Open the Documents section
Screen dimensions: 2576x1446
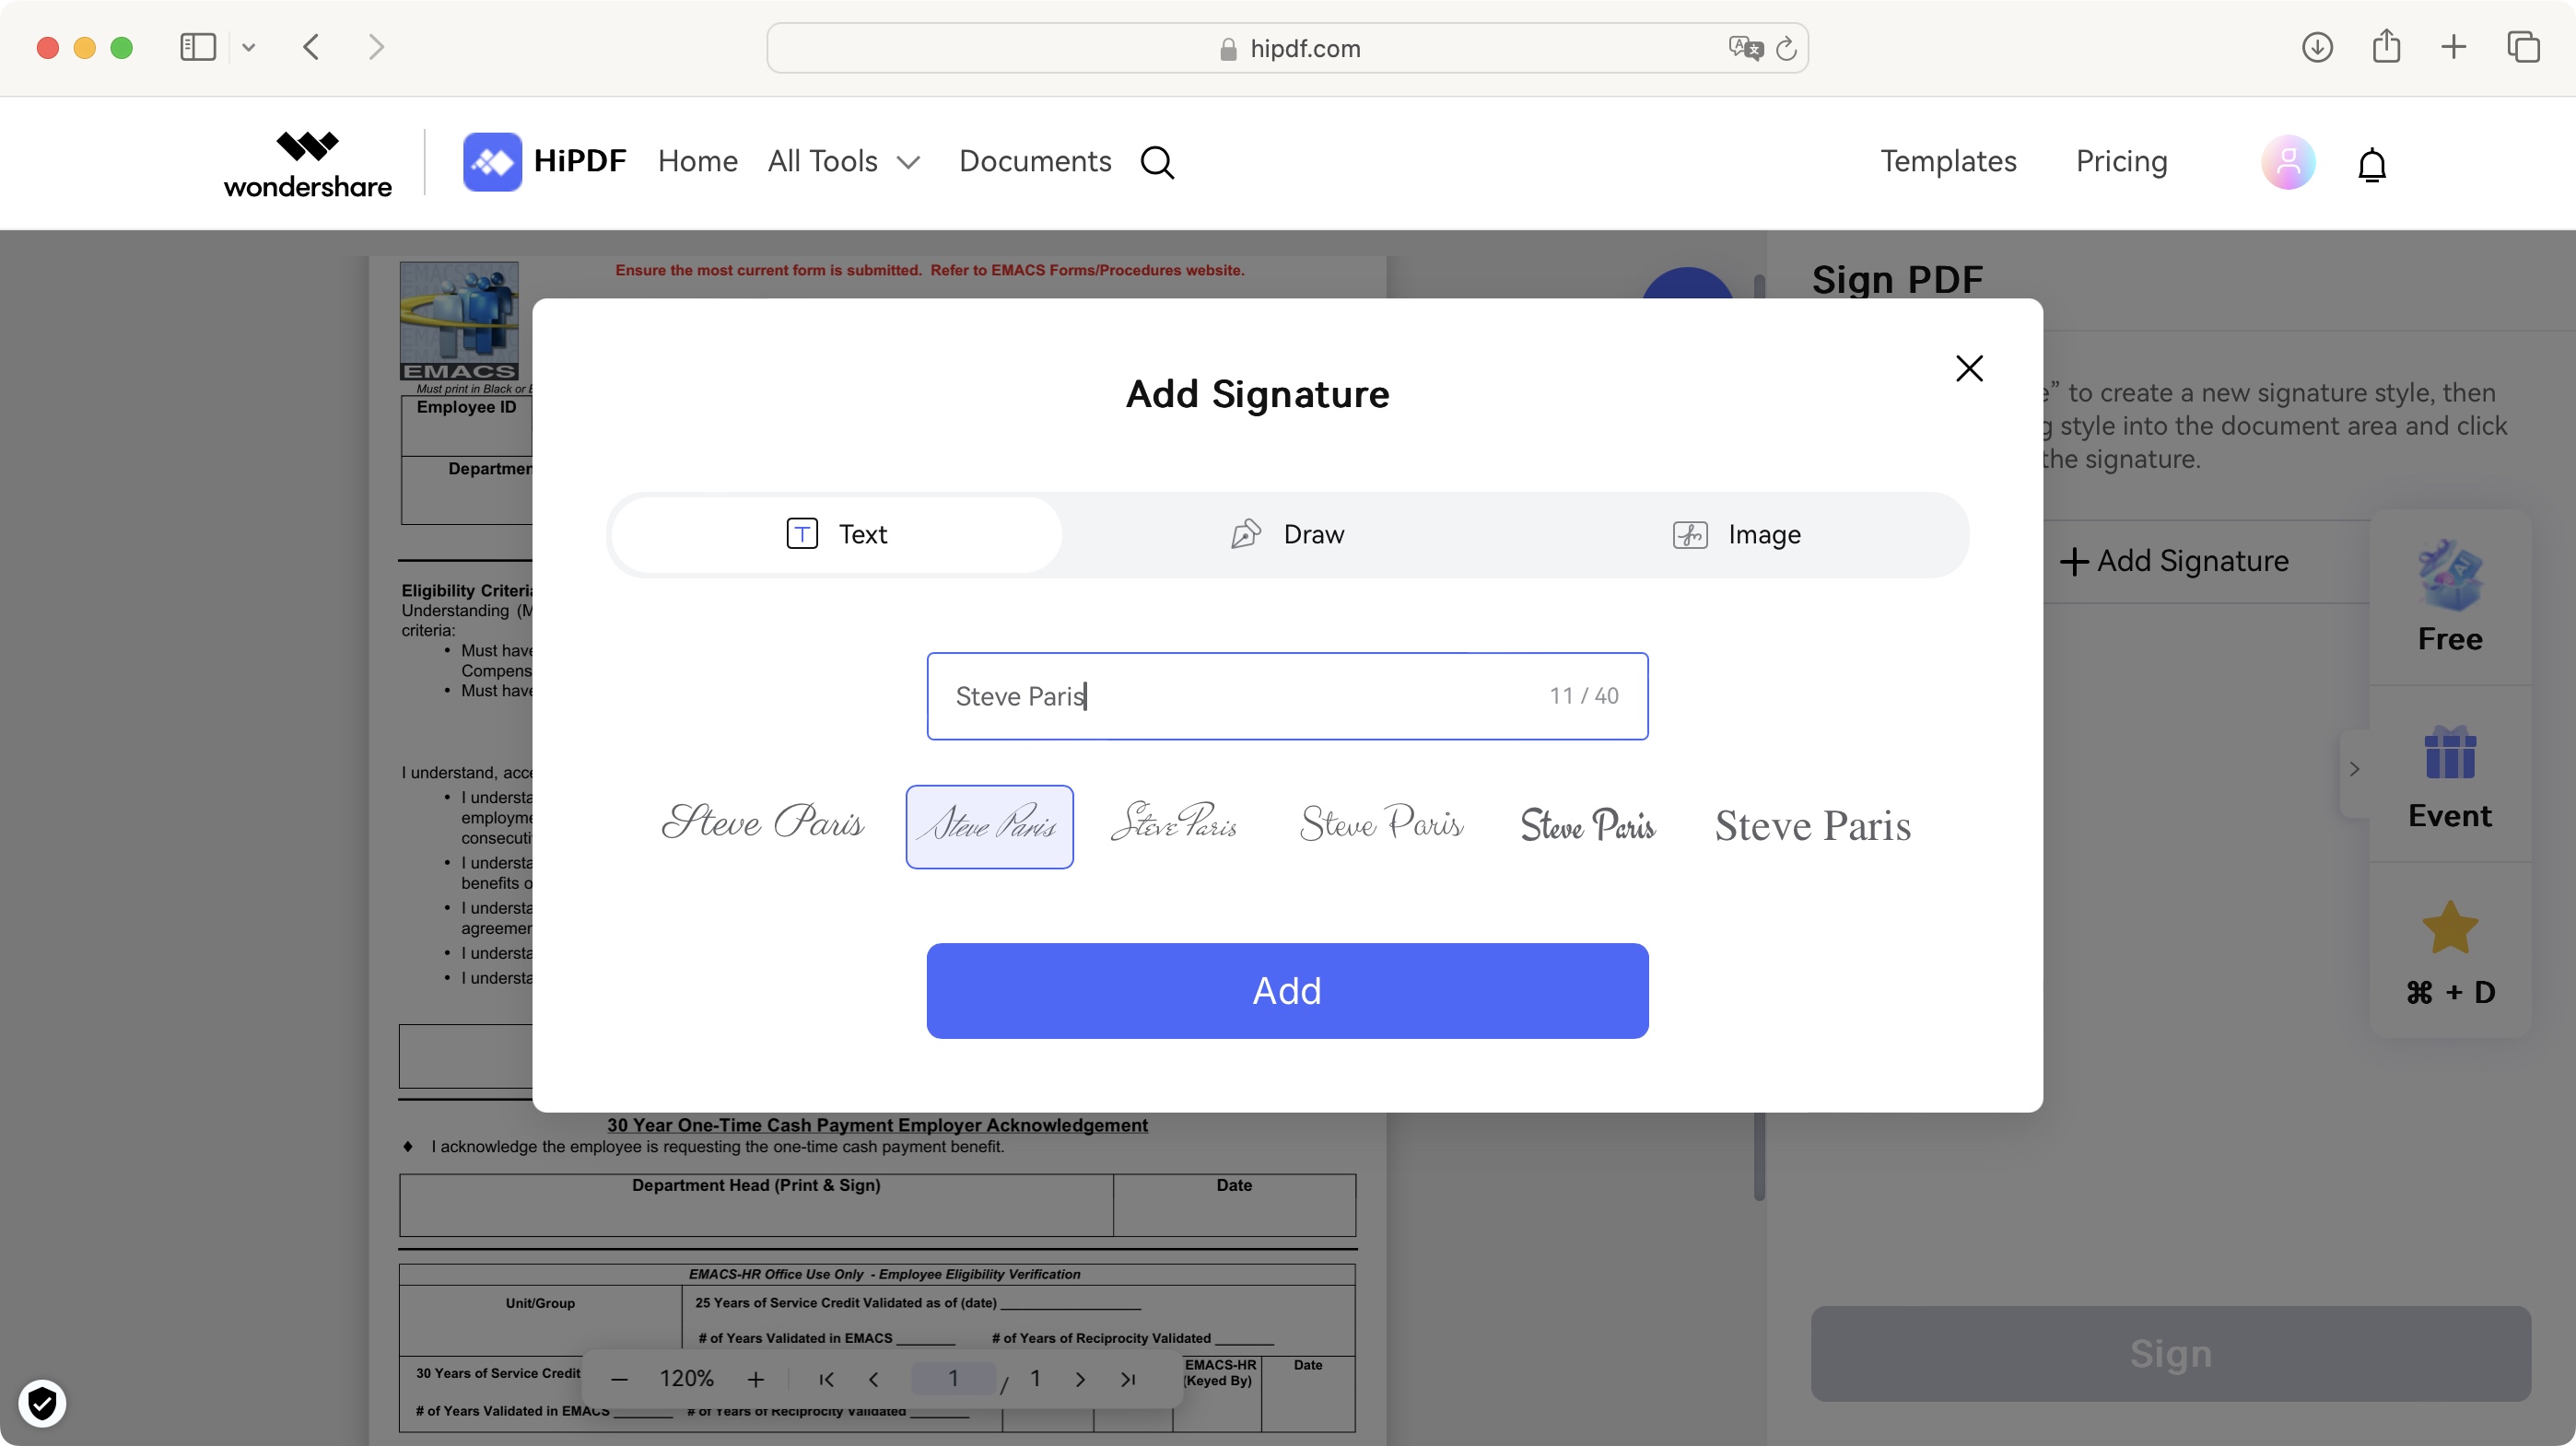coord(1035,163)
